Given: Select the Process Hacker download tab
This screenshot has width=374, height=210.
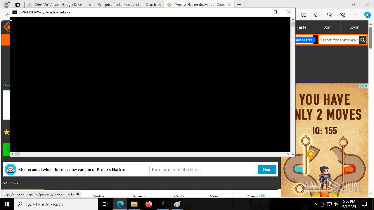Looking at the screenshot, I should tap(199, 5).
